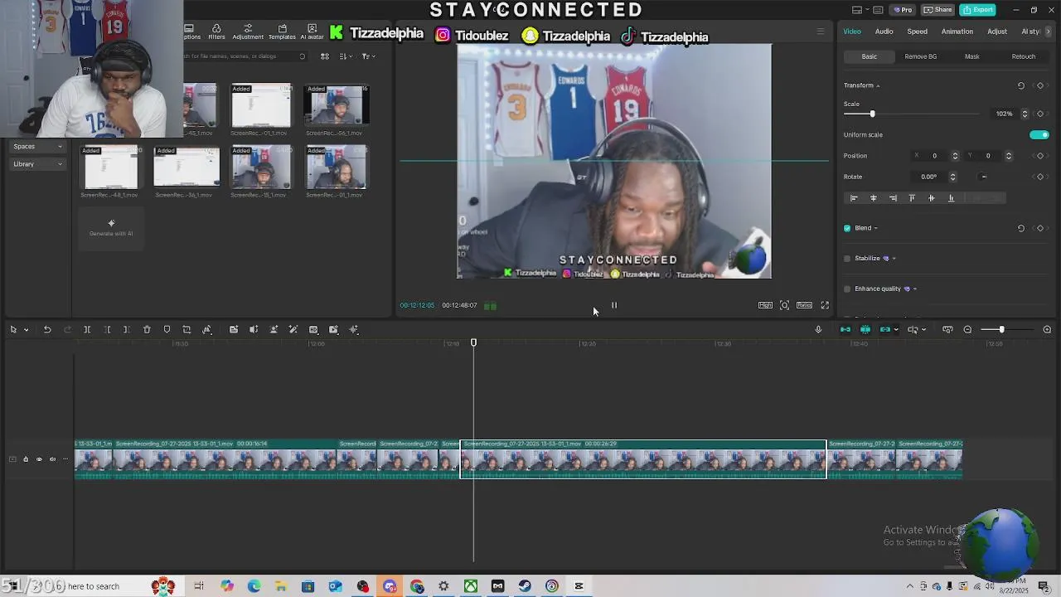The image size is (1061, 597).
Task: Enable the Enhance quality checkbox
Action: 847,289
